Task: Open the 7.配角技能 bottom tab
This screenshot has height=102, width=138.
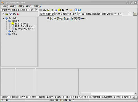Action: click(107, 97)
